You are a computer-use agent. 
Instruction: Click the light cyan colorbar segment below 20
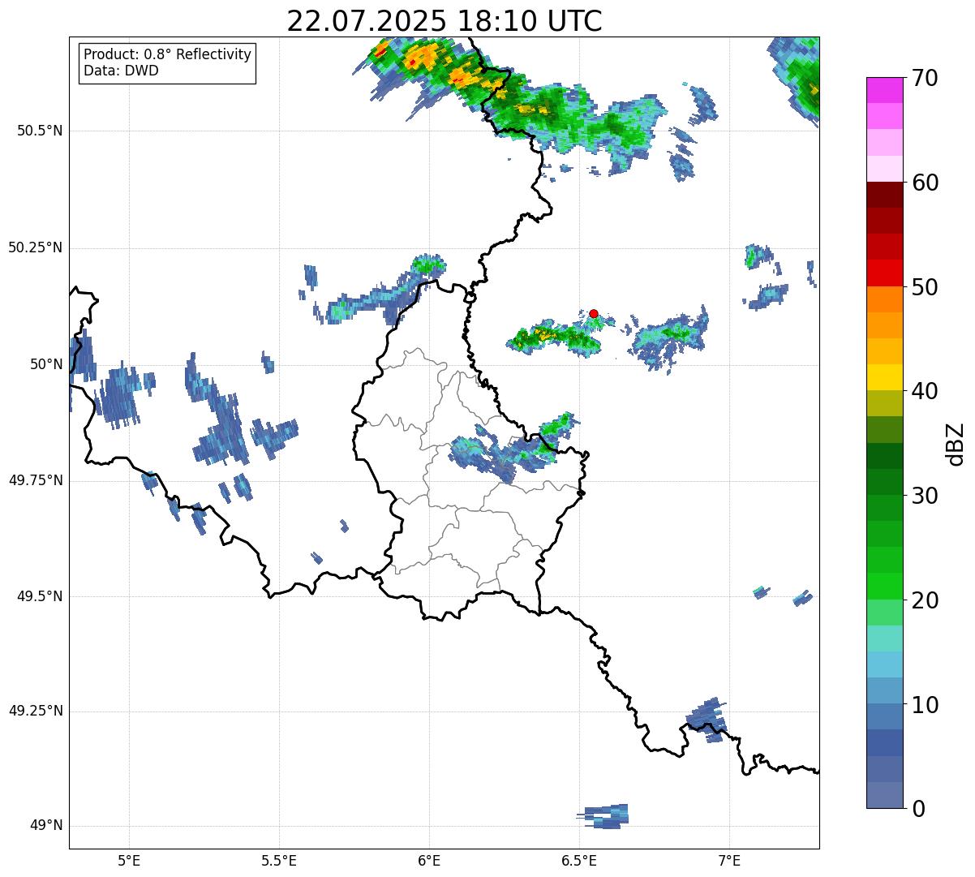885,638
